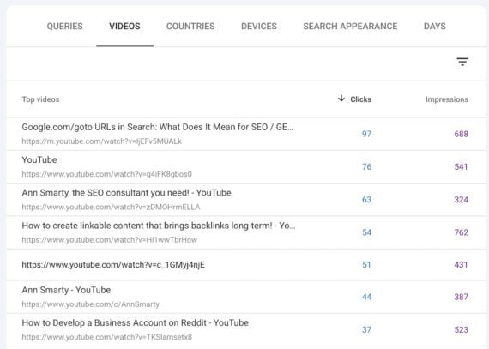
Task: Select the 431 impressions value
Action: point(462,265)
